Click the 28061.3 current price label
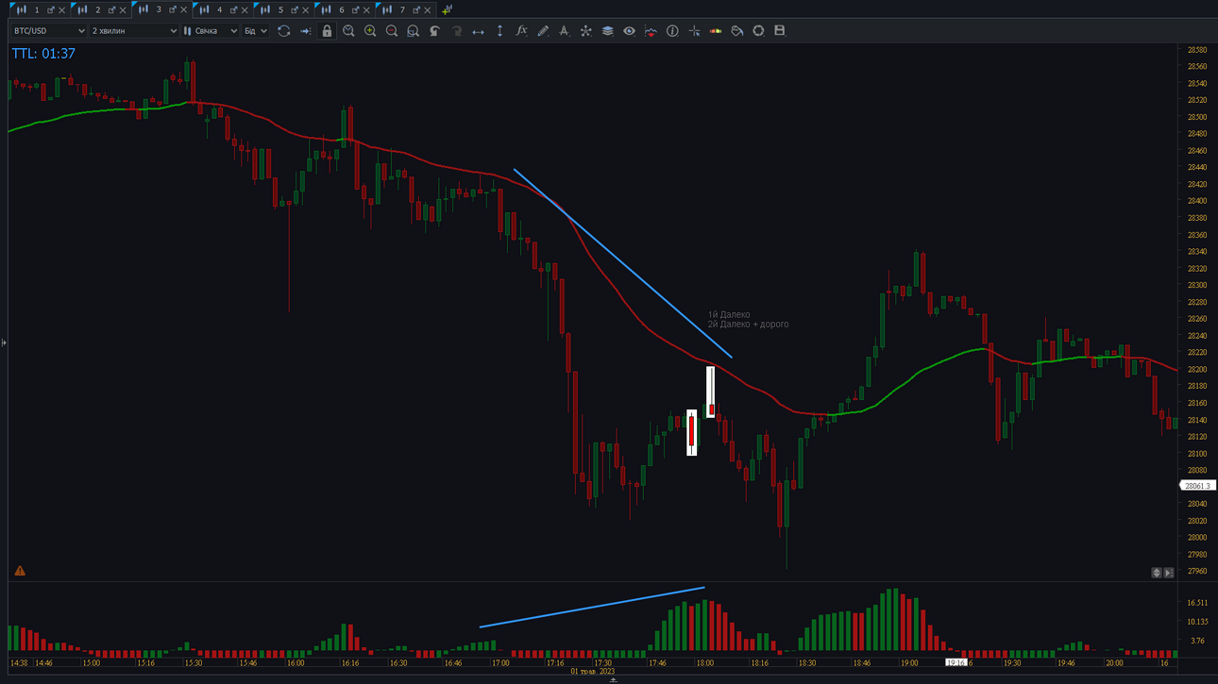Image resolution: width=1218 pixels, height=684 pixels. (1197, 486)
